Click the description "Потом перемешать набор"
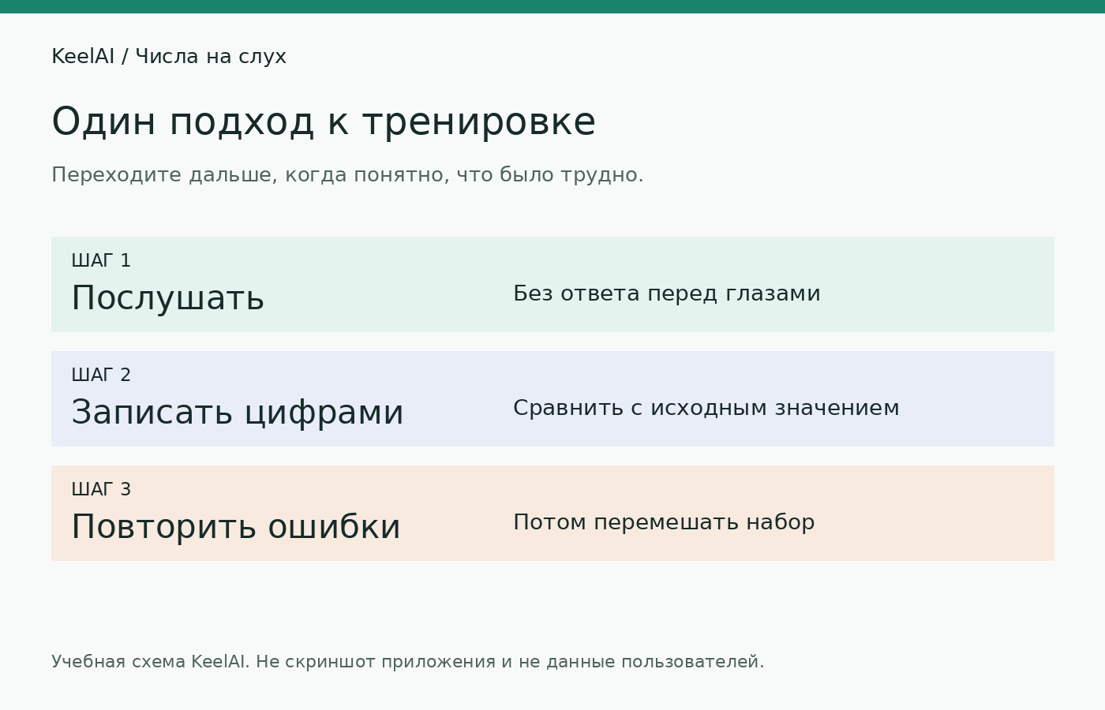 pos(664,522)
